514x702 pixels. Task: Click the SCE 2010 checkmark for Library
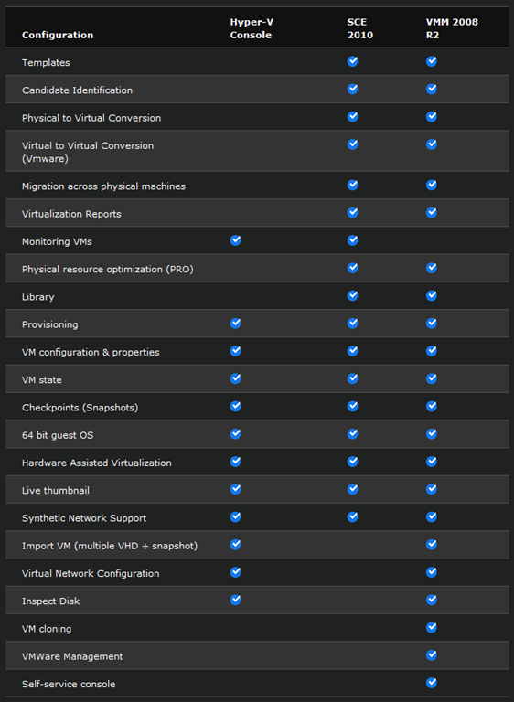point(353,295)
